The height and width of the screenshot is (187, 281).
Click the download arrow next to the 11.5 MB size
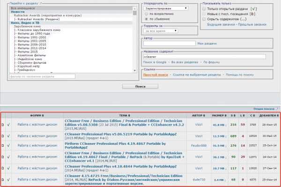(226, 136)
